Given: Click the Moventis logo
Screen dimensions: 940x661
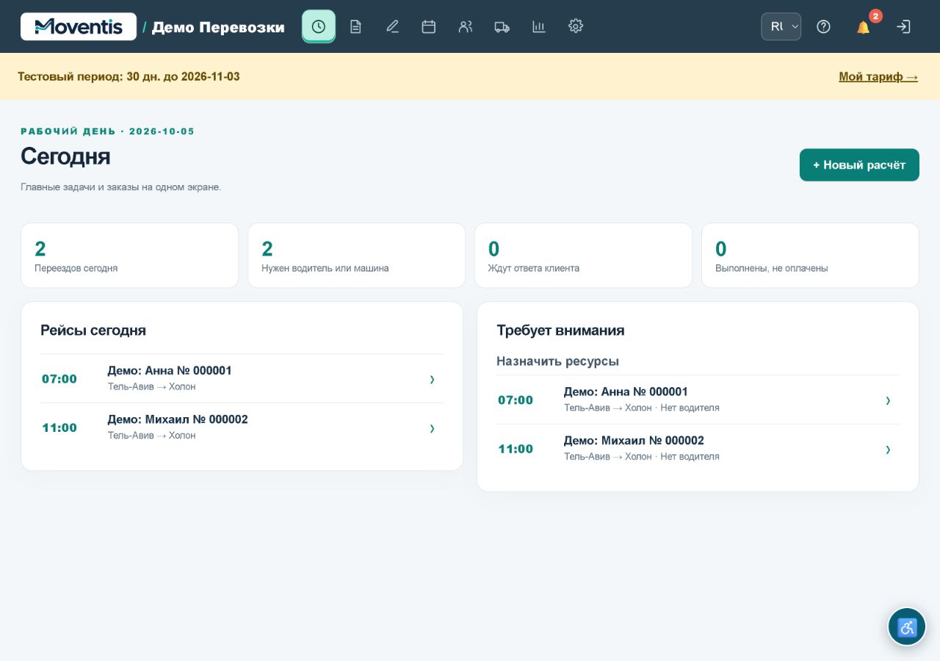Looking at the screenshot, I should 79,26.
